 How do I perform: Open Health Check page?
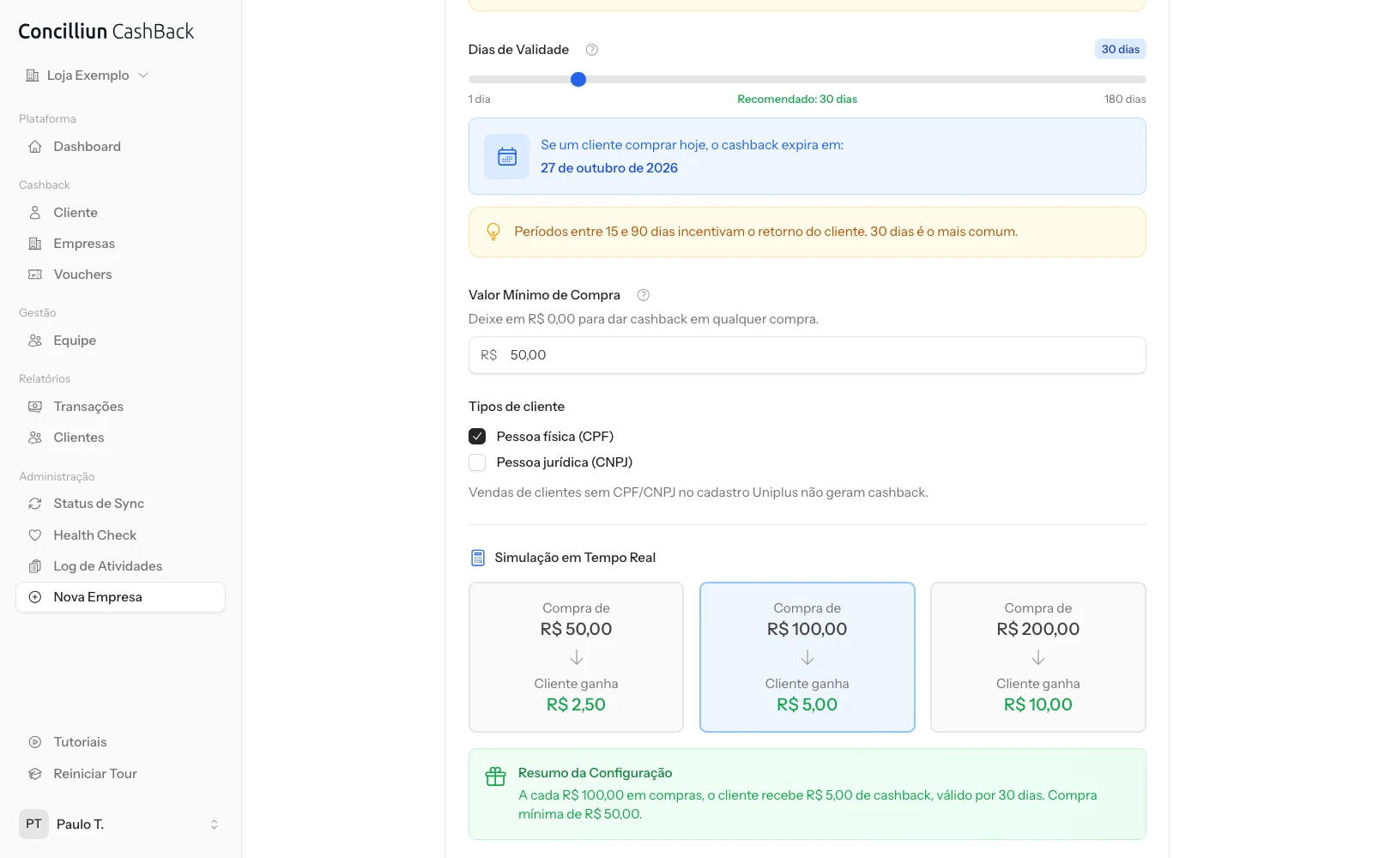120,535
